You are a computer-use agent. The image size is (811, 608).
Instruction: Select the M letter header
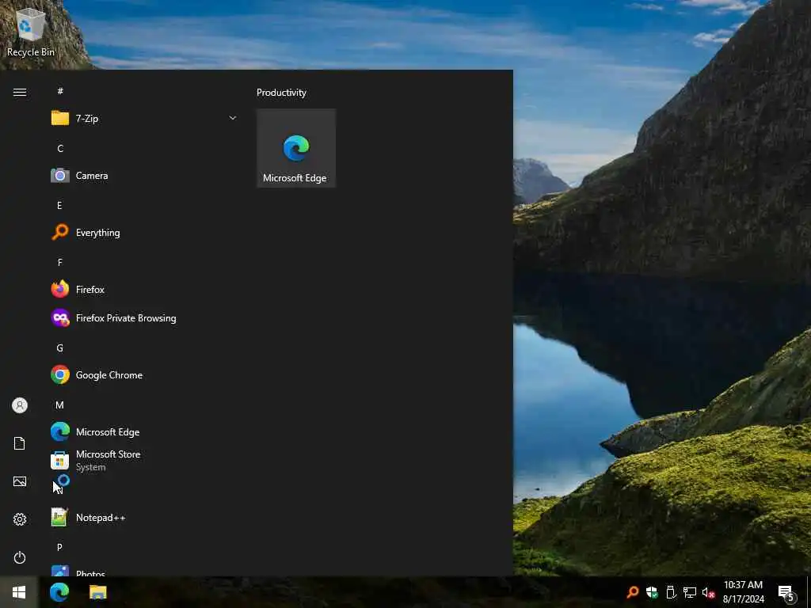(x=59, y=405)
